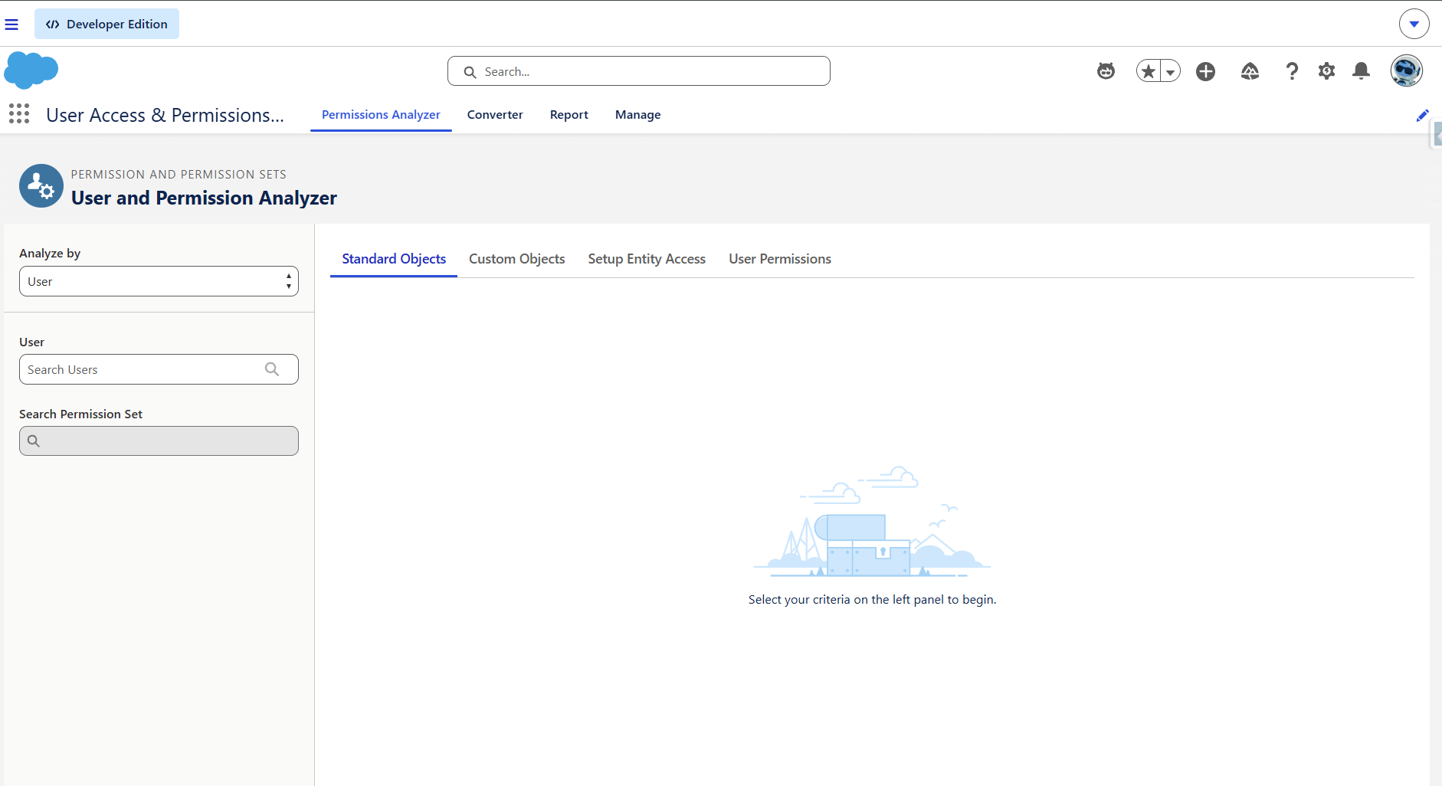This screenshot has height=786, width=1442.
Task: Open the global create plus icon
Action: (1206, 71)
